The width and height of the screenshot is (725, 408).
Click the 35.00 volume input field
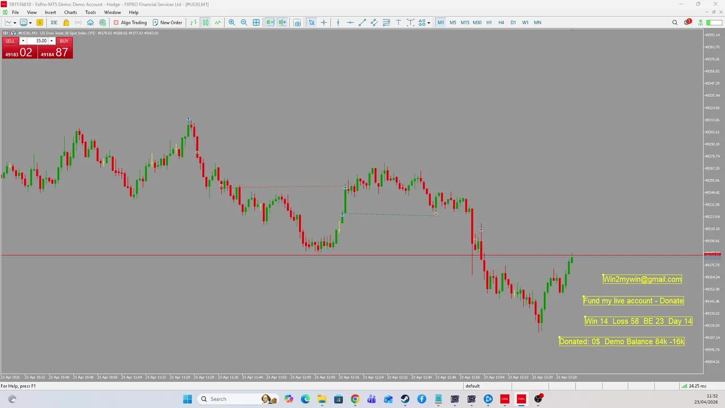(x=37, y=41)
